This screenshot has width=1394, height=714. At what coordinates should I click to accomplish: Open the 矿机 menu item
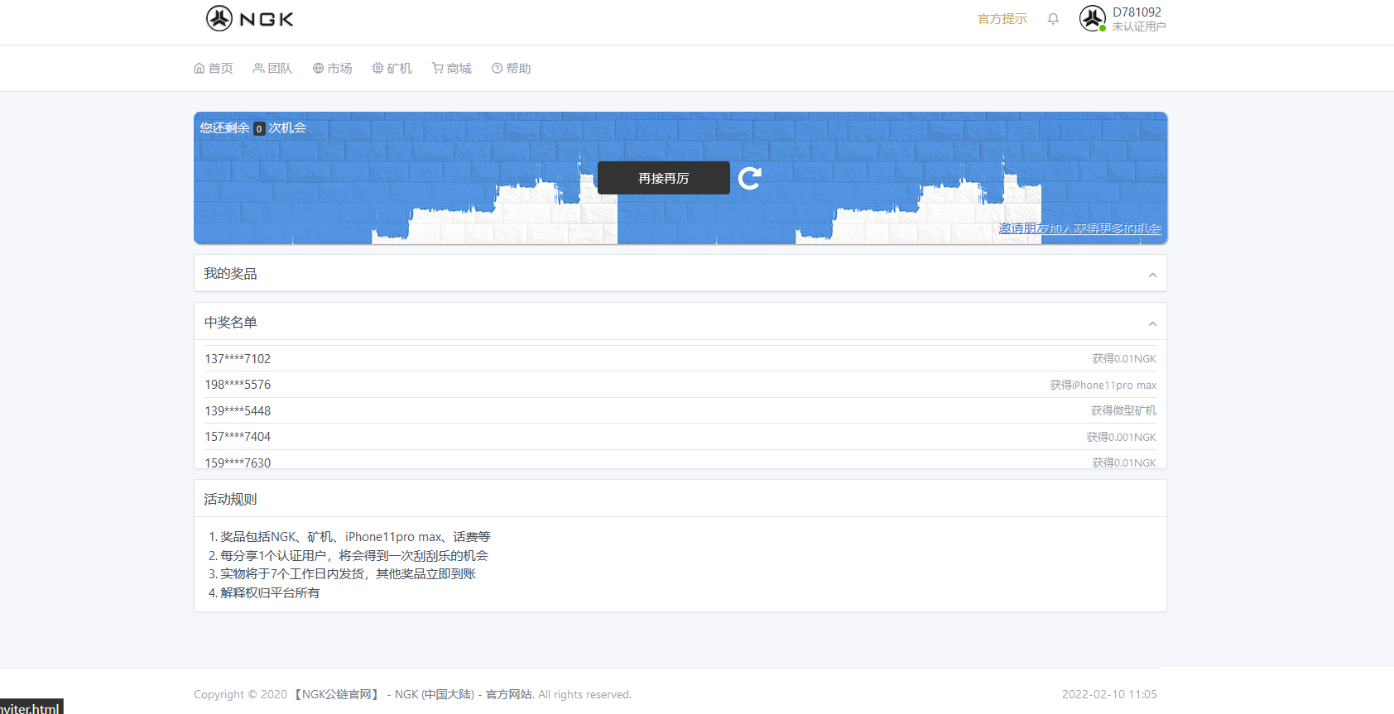[x=392, y=69]
